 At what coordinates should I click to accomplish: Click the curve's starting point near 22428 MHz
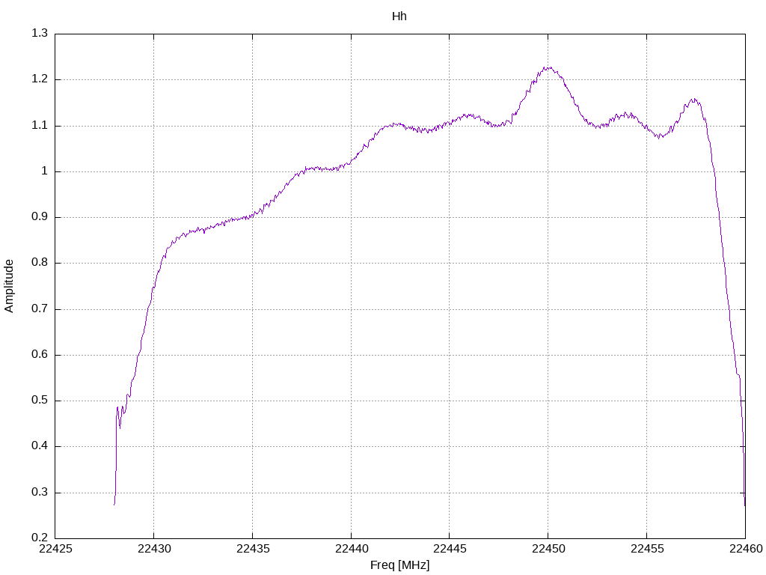pos(114,504)
